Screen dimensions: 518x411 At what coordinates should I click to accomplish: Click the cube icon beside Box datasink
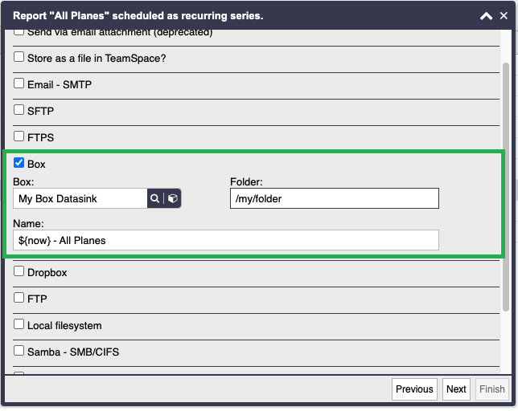(x=172, y=198)
